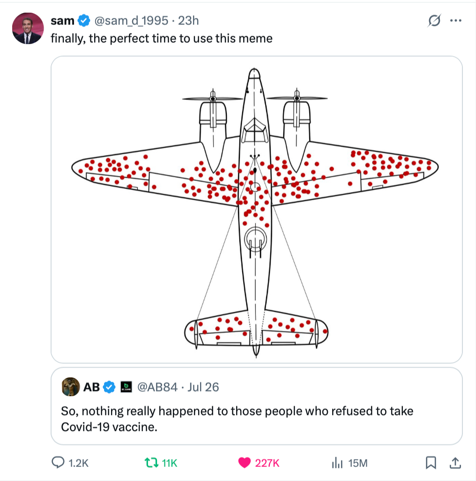
Task: Click the 23h timestamp link
Action: tap(188, 21)
